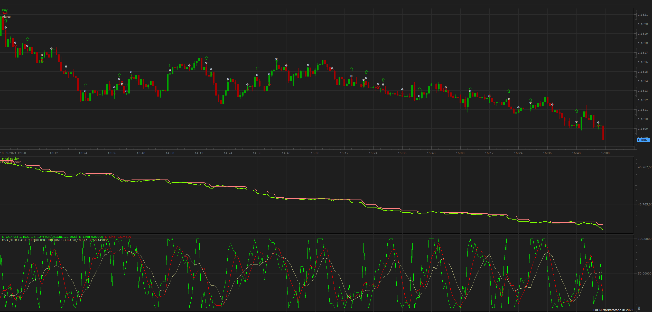Click the 1,1818 price axis label
This screenshot has width=652, height=312.
(643, 43)
